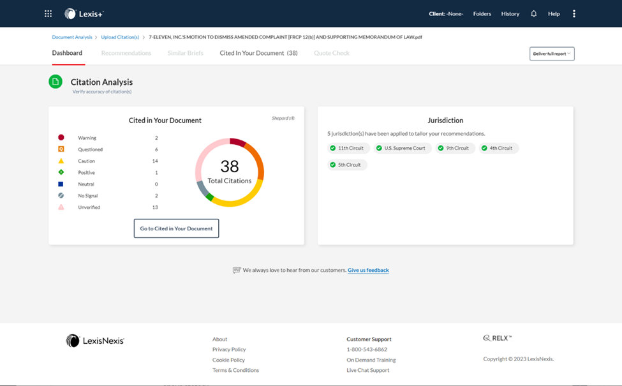Open the notifications bell
622x386 pixels.
coord(533,14)
